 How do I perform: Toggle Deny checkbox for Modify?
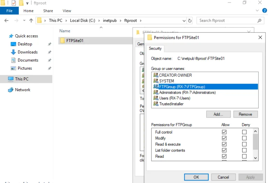(x=244, y=138)
